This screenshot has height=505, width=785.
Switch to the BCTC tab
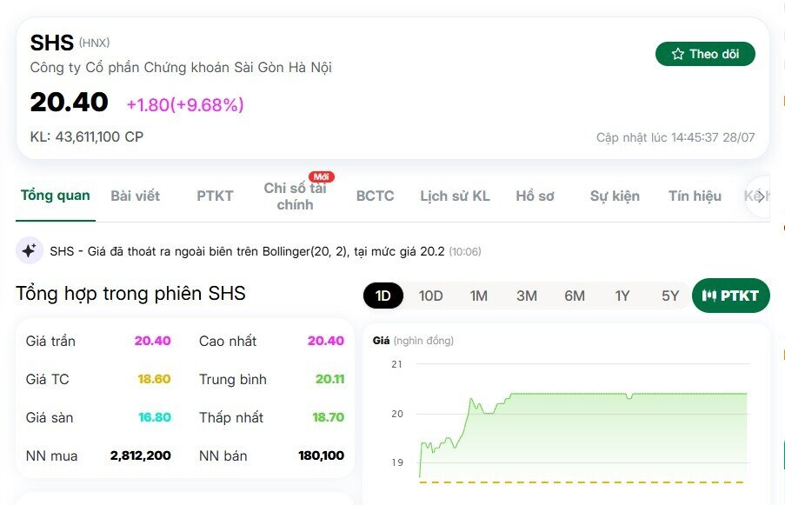coord(375,196)
